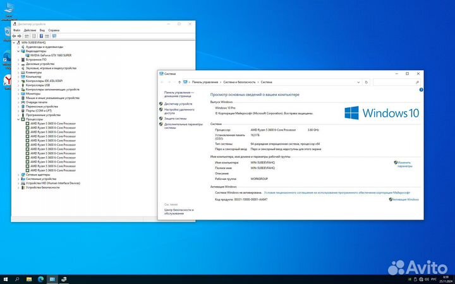455x284 pixels.
Task: Click Мыши и иные указывающие устройства icon
Action: click(23, 98)
